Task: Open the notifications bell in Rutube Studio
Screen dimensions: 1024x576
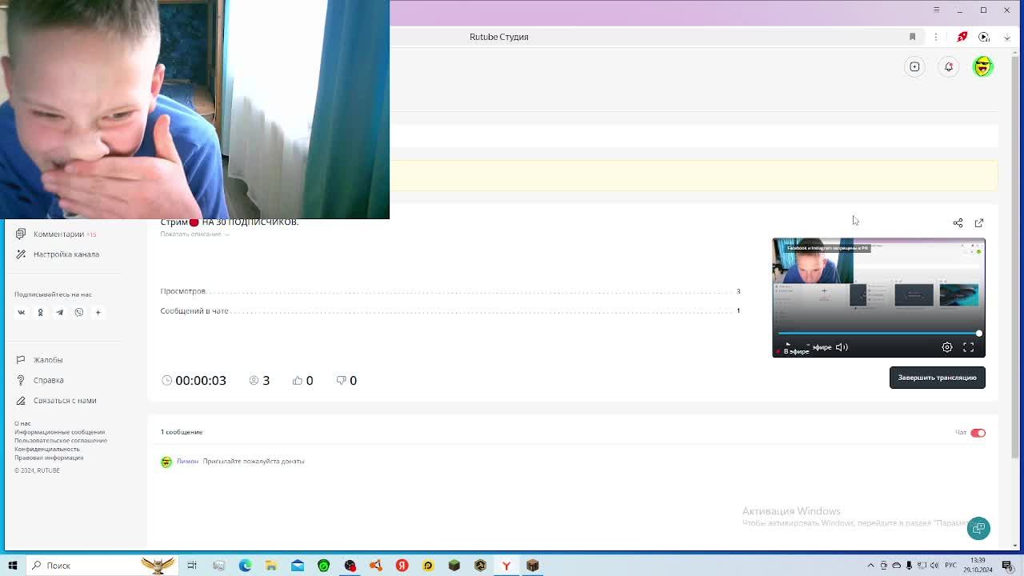Action: 948,67
